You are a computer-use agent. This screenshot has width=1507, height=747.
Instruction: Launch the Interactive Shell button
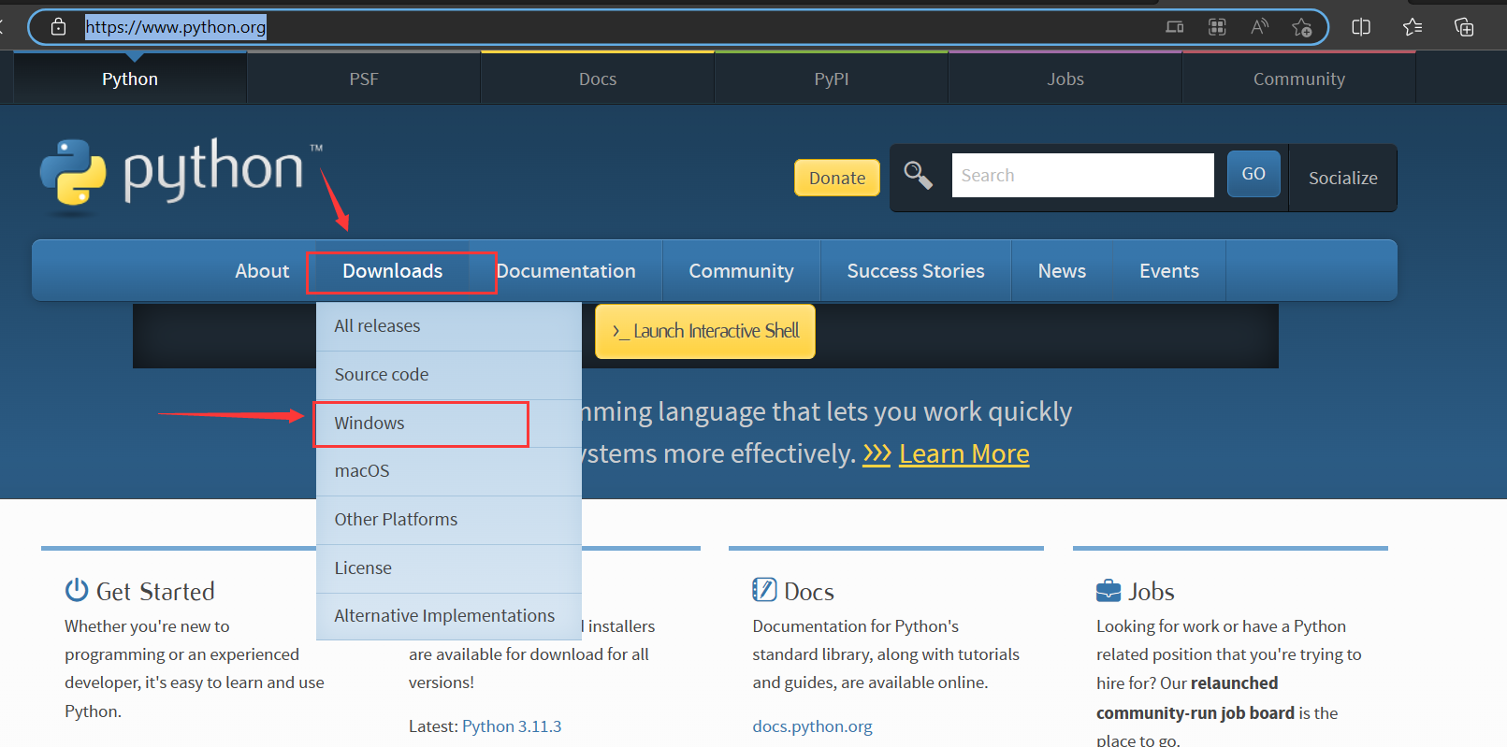(x=705, y=331)
